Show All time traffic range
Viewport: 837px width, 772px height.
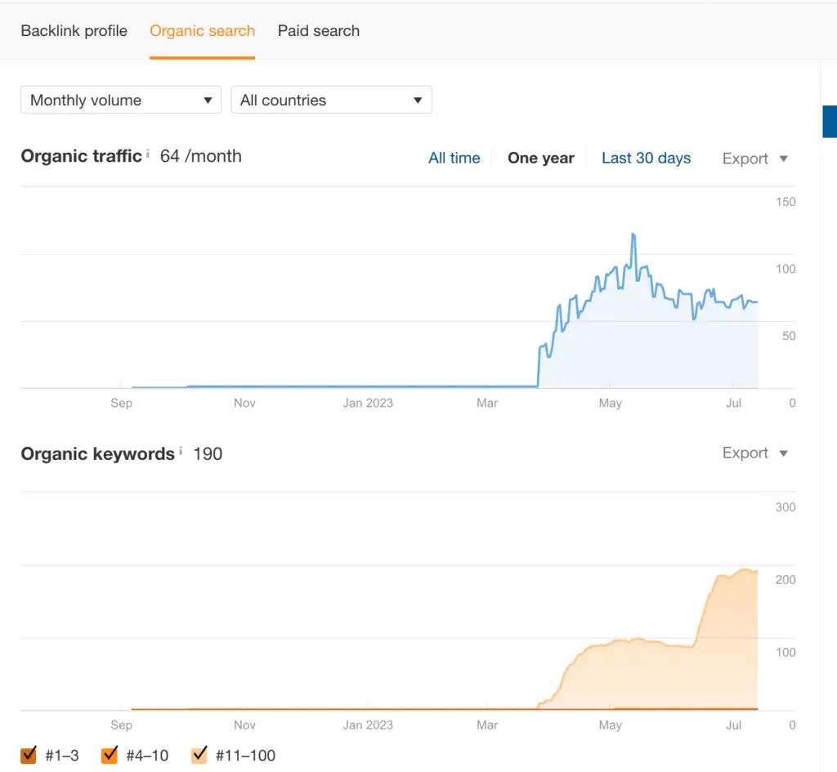click(x=454, y=158)
